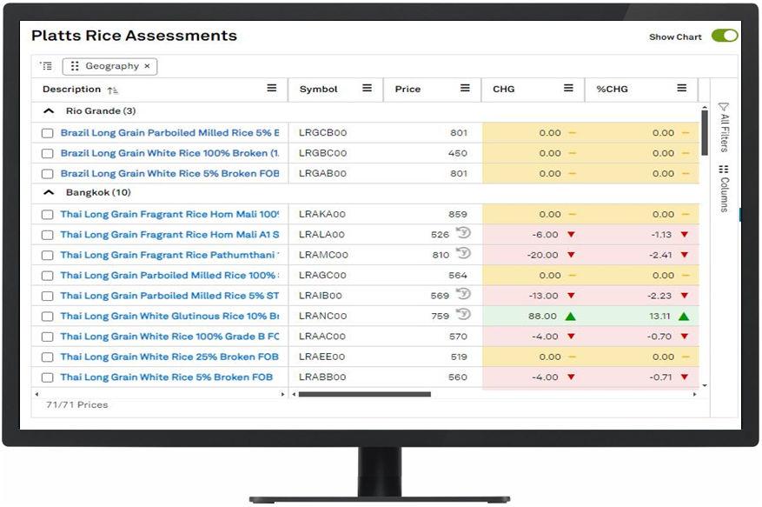Open Brazil White Rice 5% Broken FOB link
This screenshot has height=507, width=762.
tap(169, 173)
